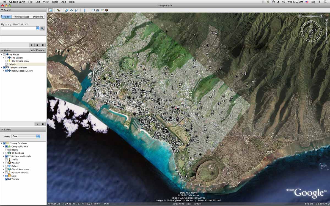Click the Places of Interest layer label
Screen dimensions: 330x206
click(x=20, y=172)
